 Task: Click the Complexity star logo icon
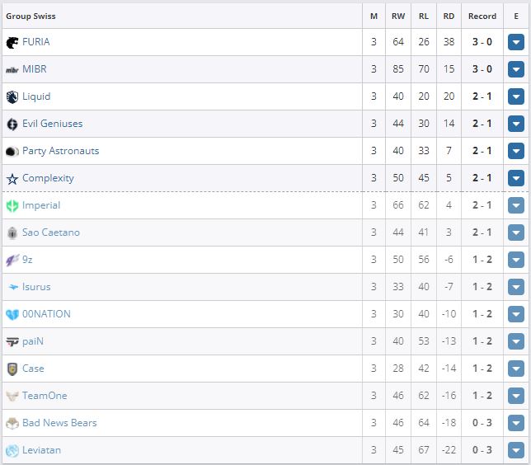pyautogui.click(x=12, y=178)
